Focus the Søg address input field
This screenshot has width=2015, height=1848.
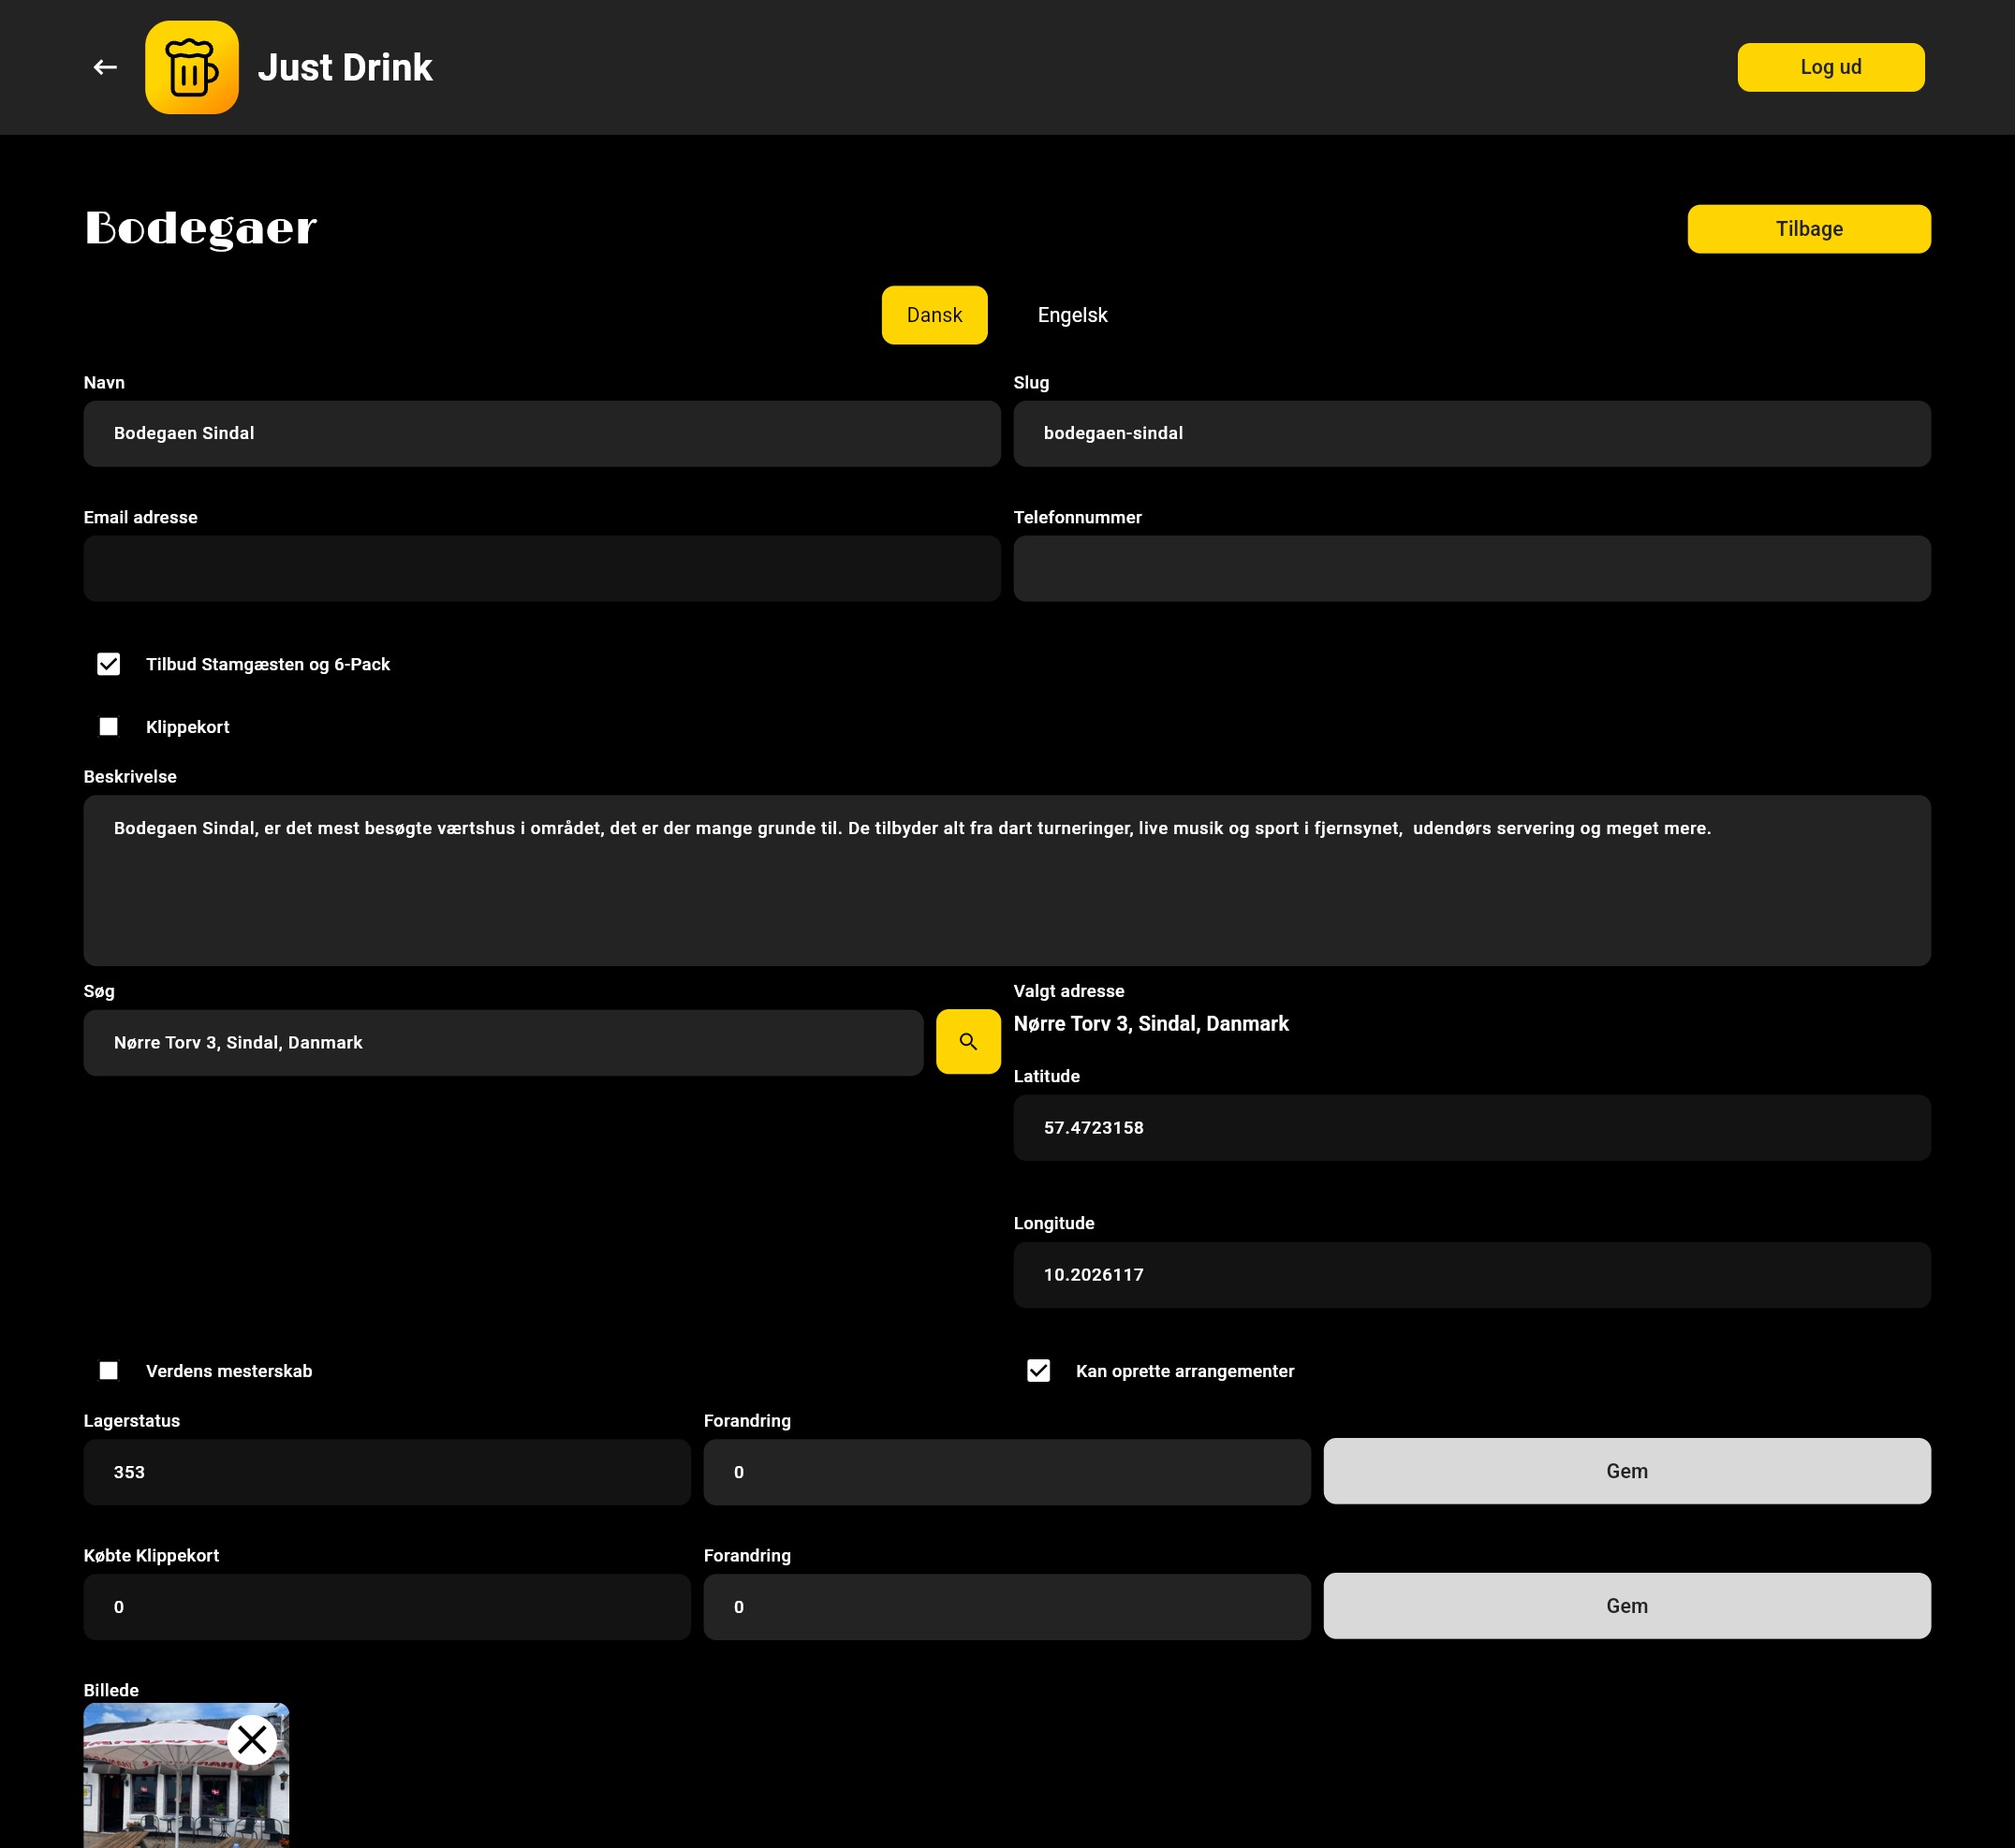pyautogui.click(x=503, y=1042)
